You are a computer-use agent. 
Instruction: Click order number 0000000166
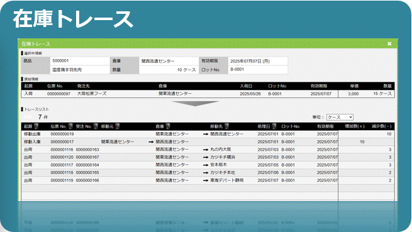[87, 180]
